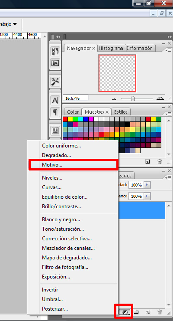Click the 16.67% zoom field
173x321 pixels.
pyautogui.click(x=76, y=98)
